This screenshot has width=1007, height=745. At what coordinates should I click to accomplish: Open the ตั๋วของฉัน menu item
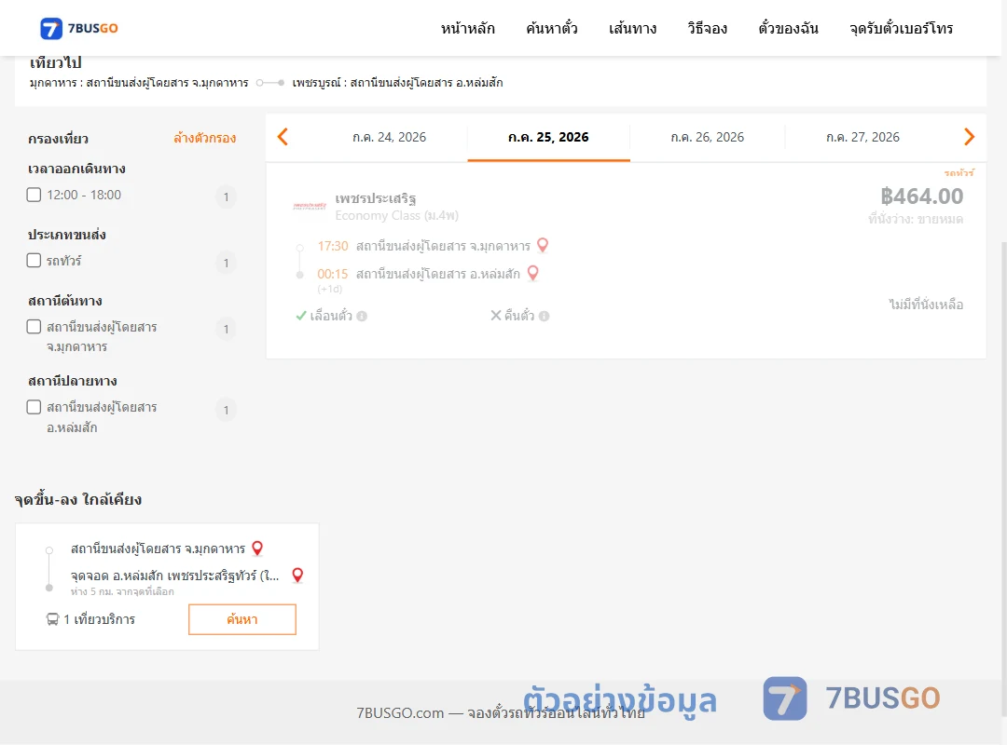788,28
